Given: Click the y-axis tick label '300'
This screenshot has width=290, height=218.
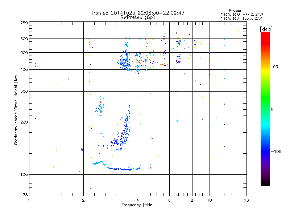Looking at the screenshot, I should point(24,91).
